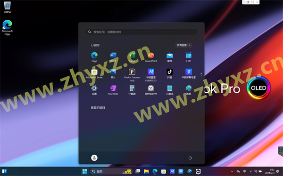
Task: Launch ProArt Creator Hub
Action: click(132, 75)
